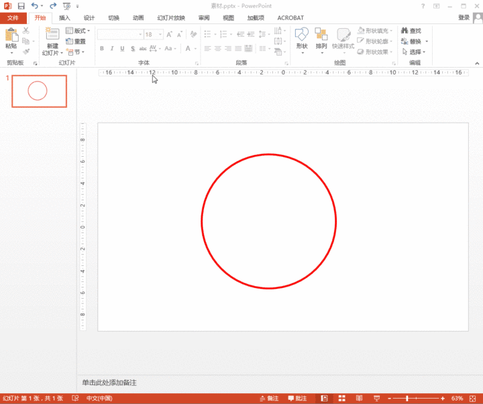Click the Reset (重置) button
483x404 pixels.
[x=76, y=42]
